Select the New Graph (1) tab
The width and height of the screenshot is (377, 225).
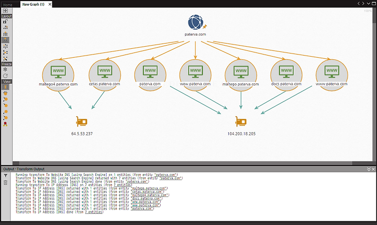(34, 4)
